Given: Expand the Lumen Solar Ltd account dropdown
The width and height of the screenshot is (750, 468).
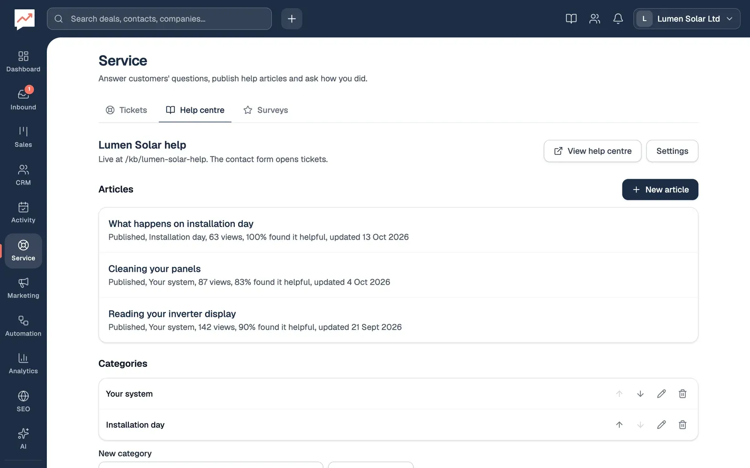Looking at the screenshot, I should coord(687,19).
